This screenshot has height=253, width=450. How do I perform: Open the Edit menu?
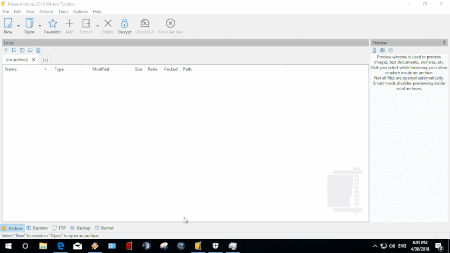point(17,12)
